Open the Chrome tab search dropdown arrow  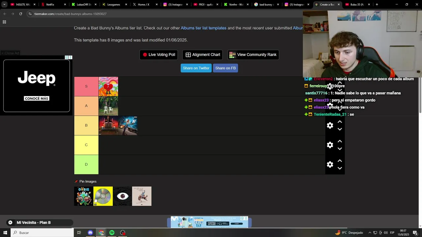4,5
